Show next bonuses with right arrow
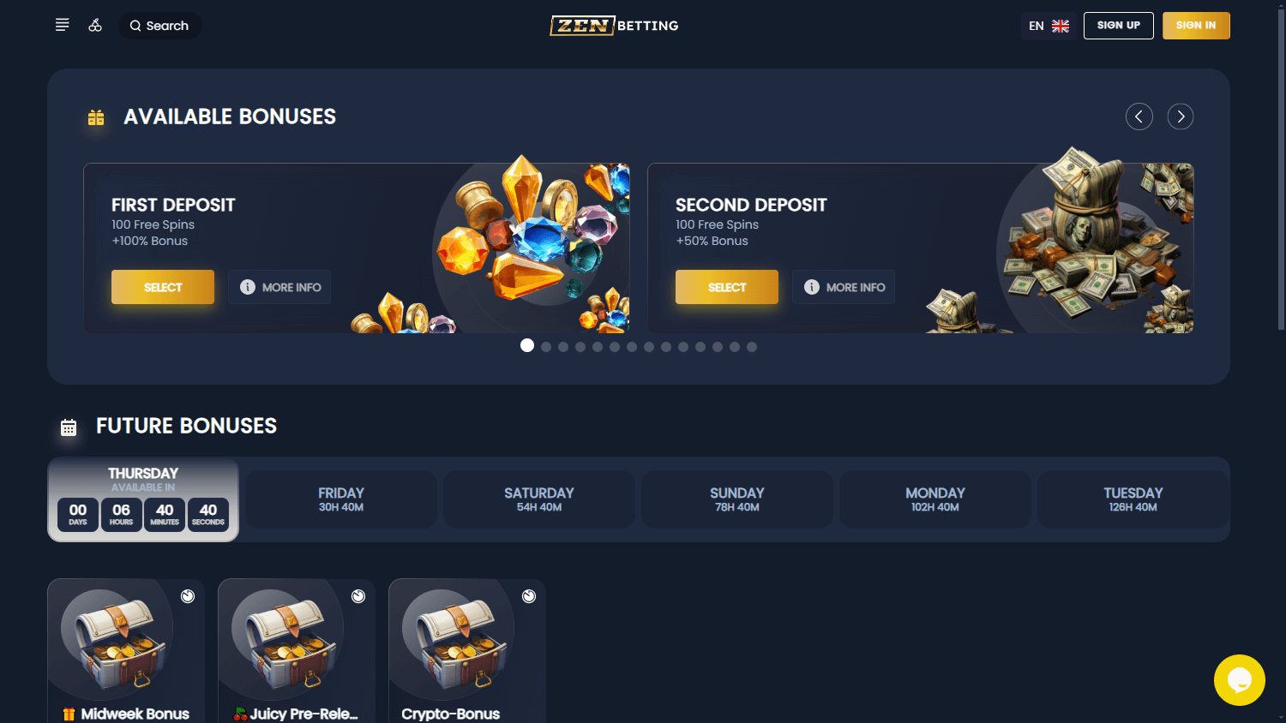 (x=1181, y=117)
